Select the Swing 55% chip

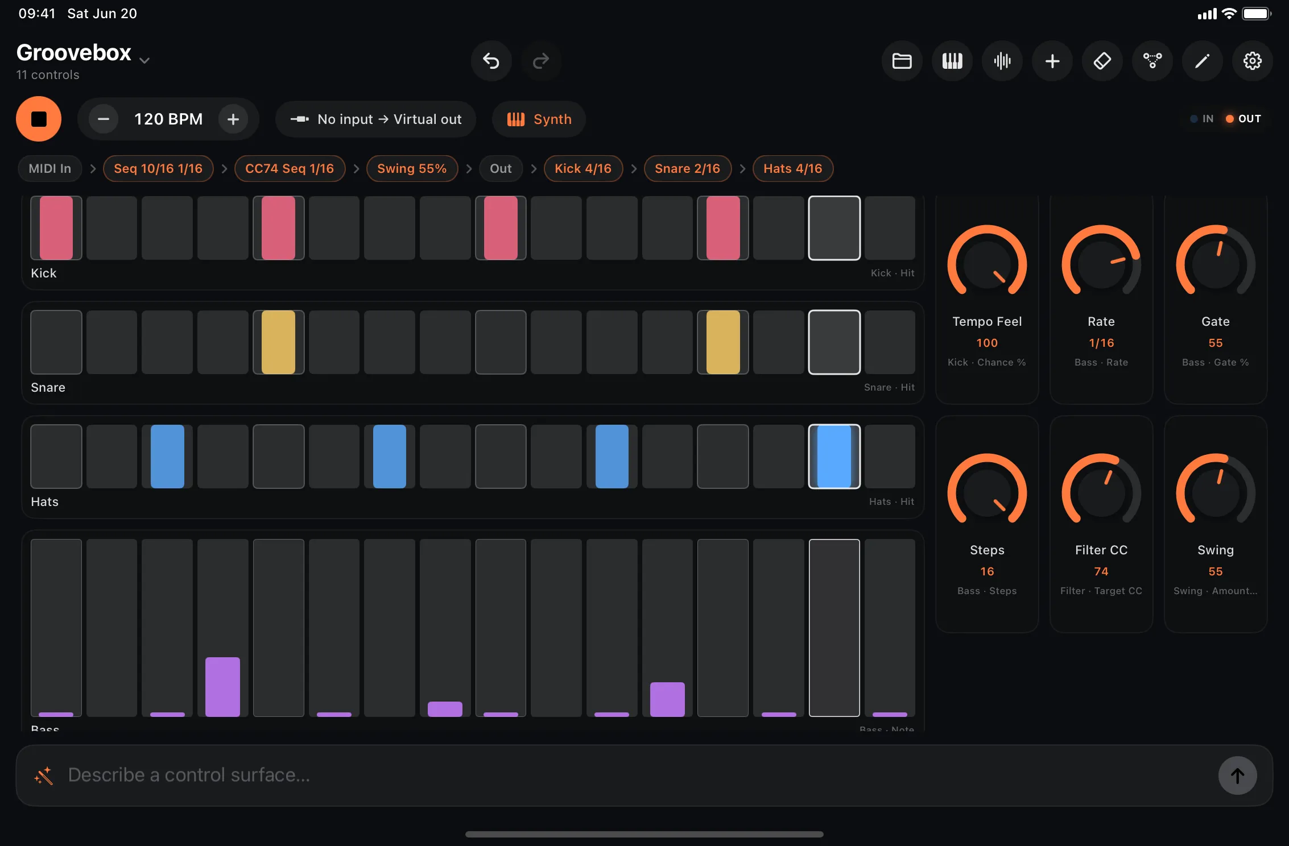412,168
